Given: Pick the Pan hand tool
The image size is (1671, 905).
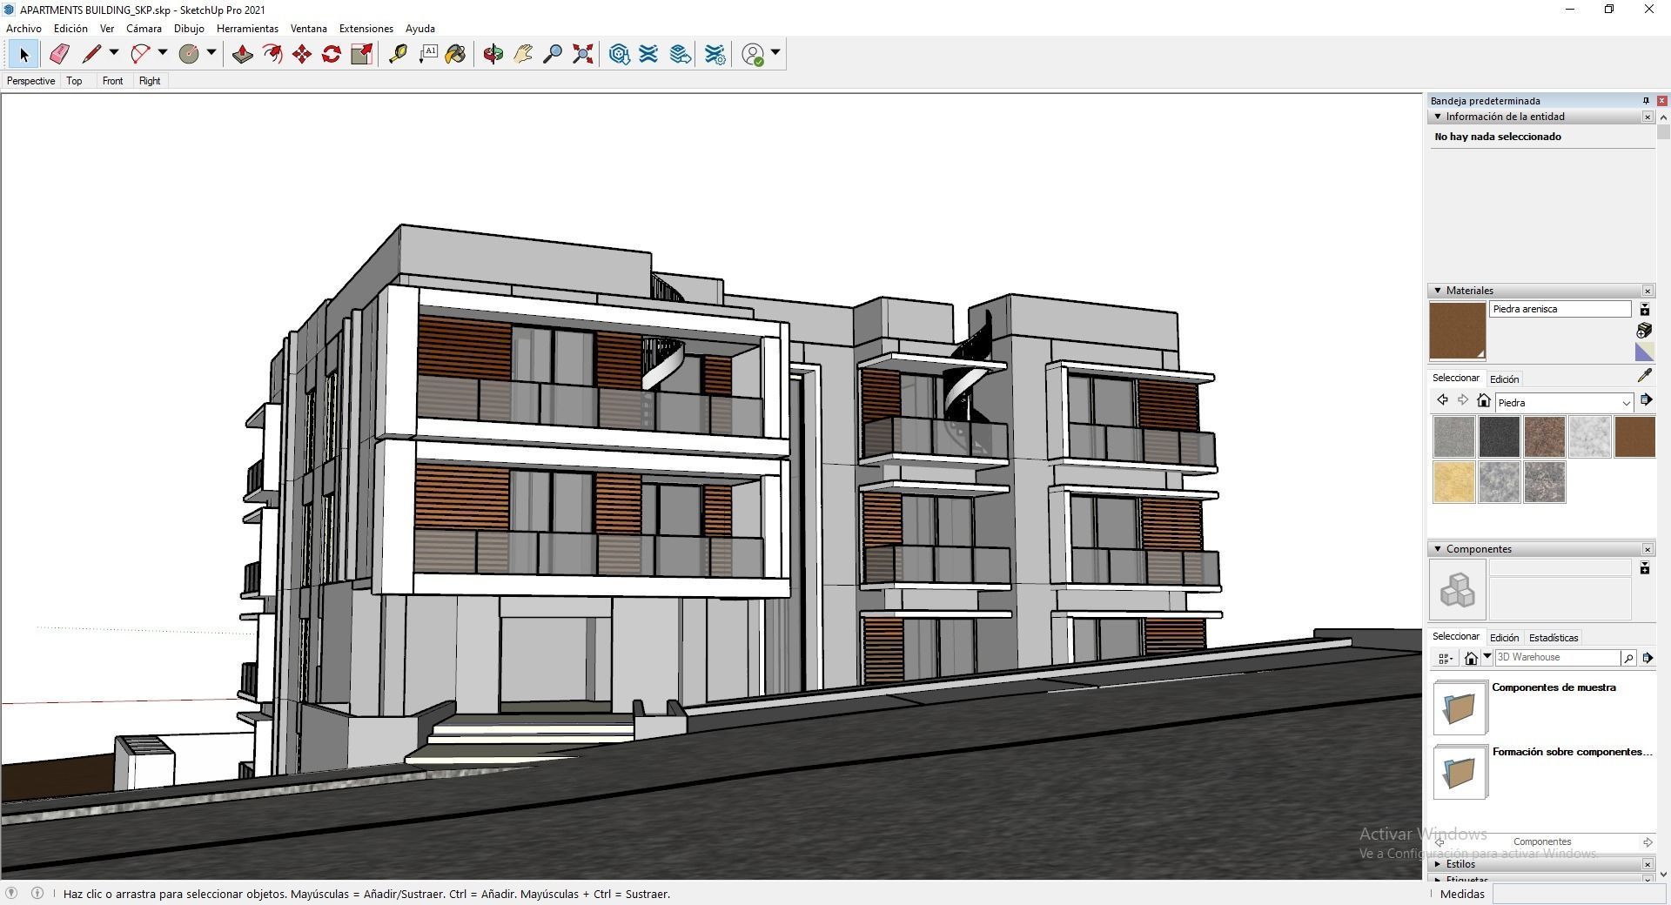Looking at the screenshot, I should click(523, 54).
